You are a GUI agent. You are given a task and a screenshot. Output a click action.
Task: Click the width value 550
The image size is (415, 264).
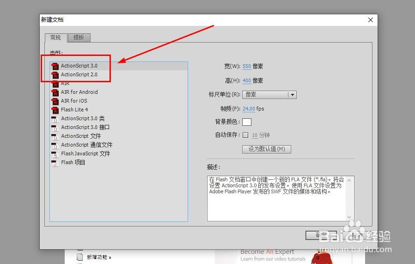pyautogui.click(x=247, y=66)
